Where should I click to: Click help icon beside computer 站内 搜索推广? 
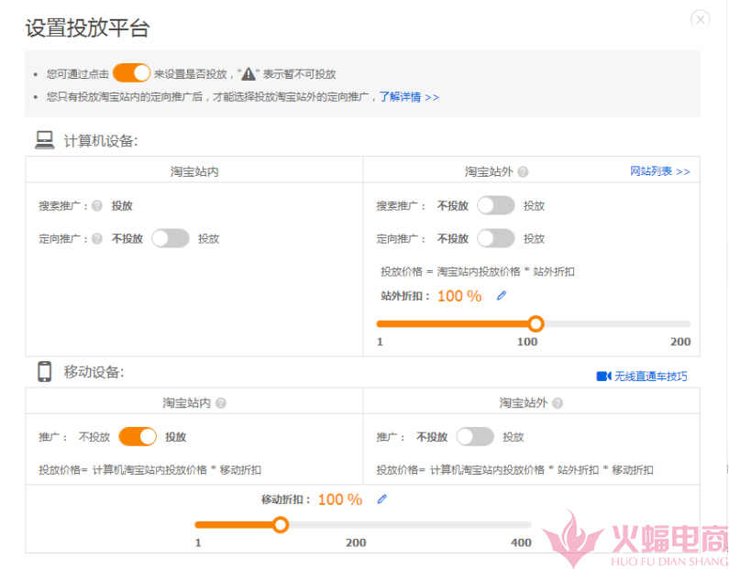tap(96, 205)
